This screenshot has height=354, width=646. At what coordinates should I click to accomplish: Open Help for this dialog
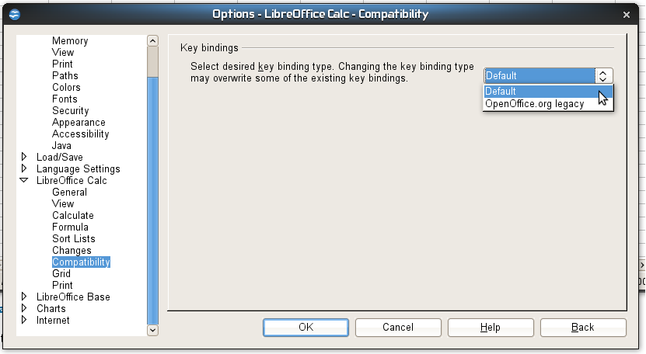point(490,328)
